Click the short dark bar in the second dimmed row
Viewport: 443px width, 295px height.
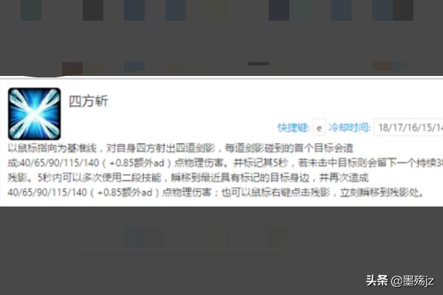(258, 64)
